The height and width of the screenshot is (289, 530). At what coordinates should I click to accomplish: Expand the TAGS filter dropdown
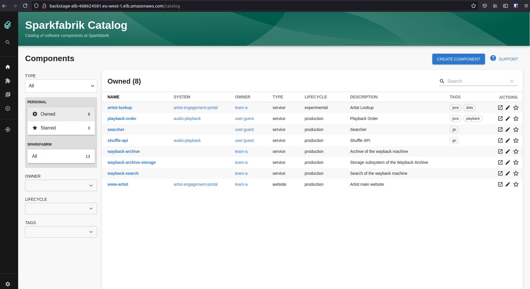[61, 232]
